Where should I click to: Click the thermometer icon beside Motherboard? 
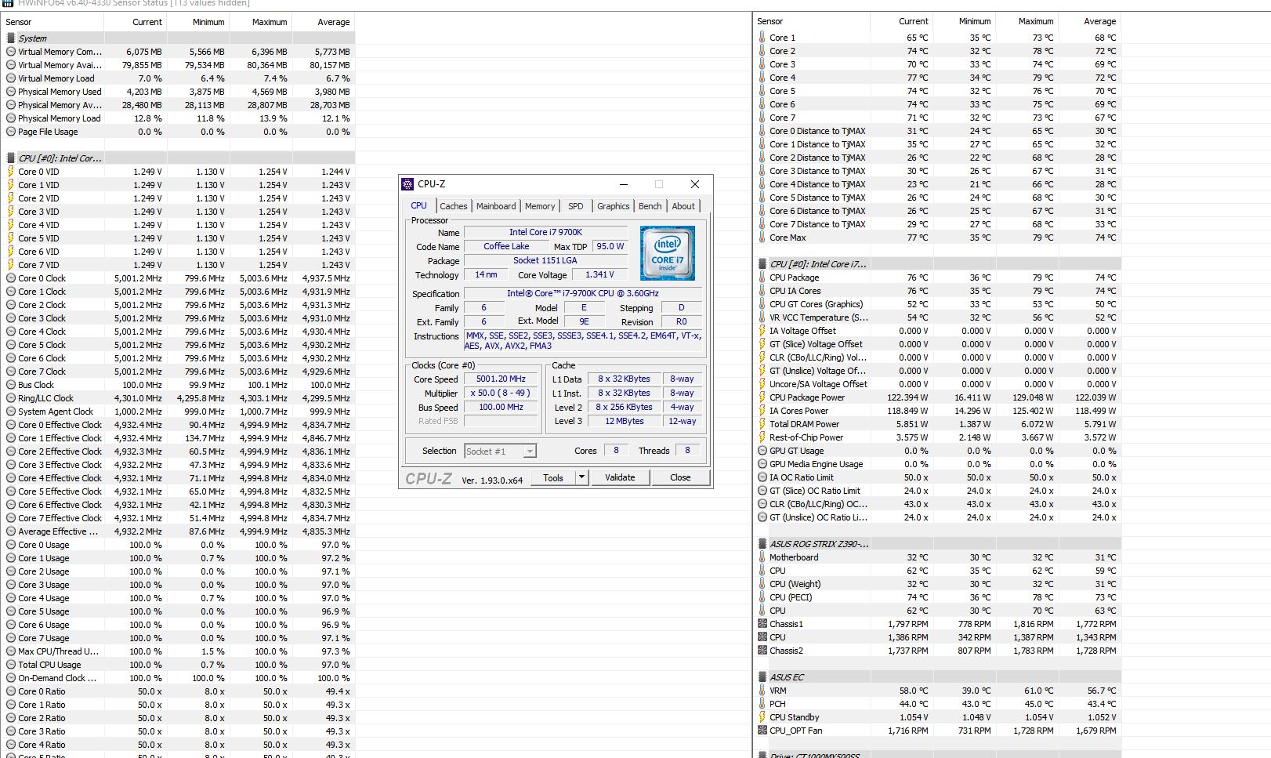pos(762,557)
